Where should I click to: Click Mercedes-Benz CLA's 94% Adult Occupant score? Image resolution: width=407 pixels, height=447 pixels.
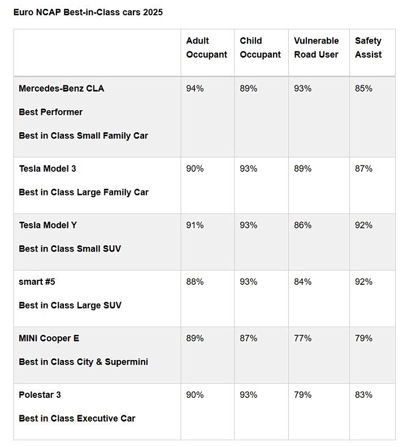pyautogui.click(x=195, y=88)
